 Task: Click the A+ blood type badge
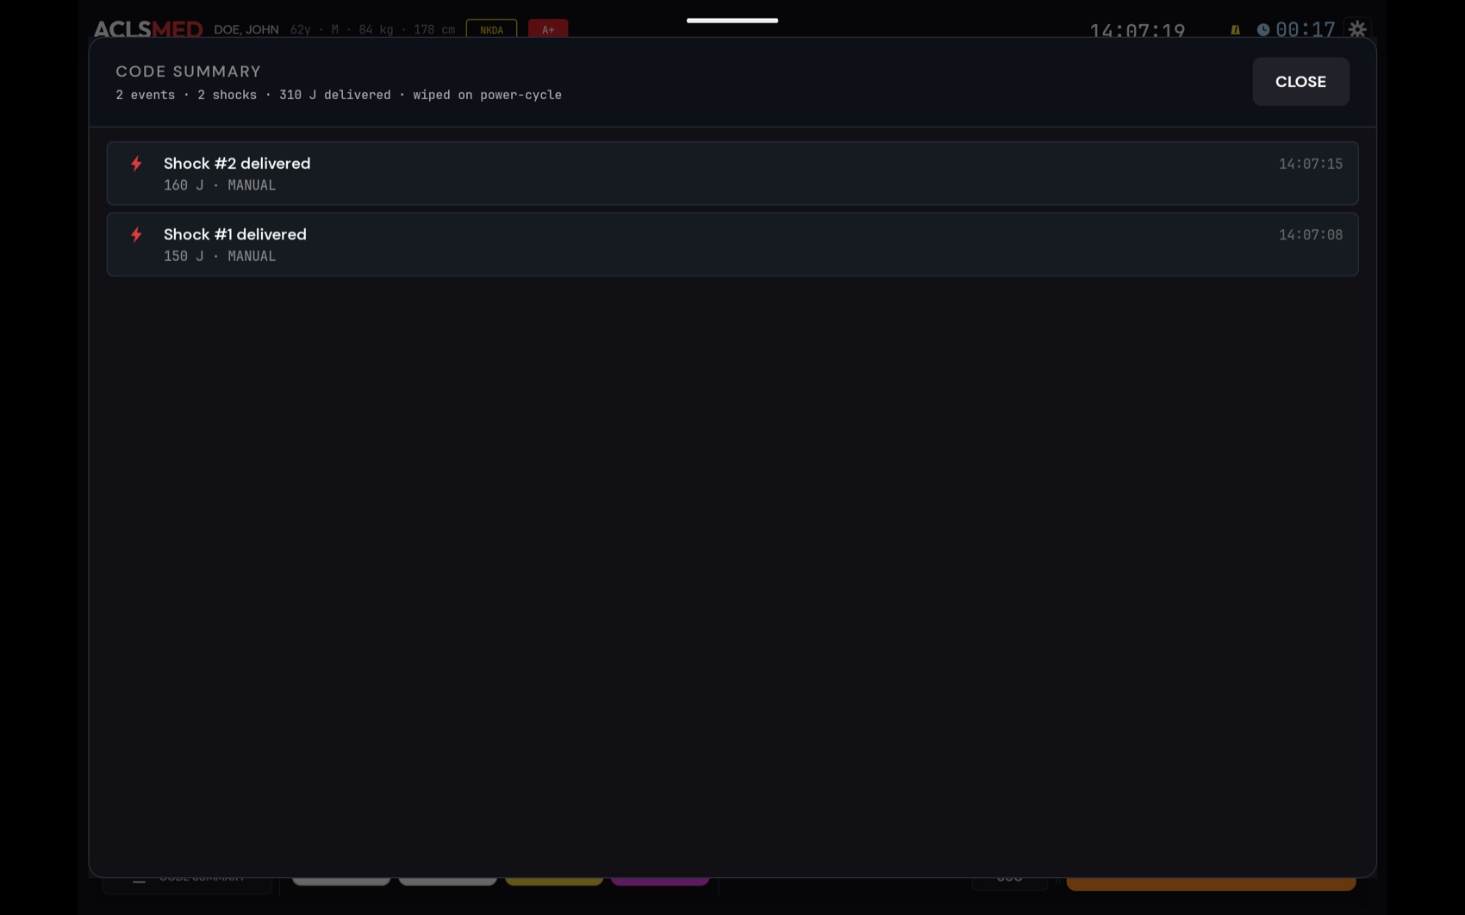(548, 29)
